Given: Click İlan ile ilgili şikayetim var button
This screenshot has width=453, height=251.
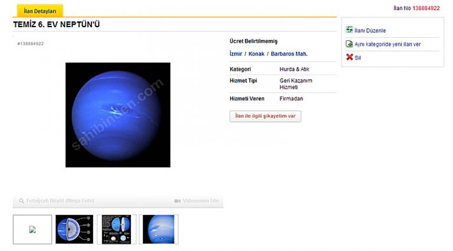Looking at the screenshot, I should point(265,116).
